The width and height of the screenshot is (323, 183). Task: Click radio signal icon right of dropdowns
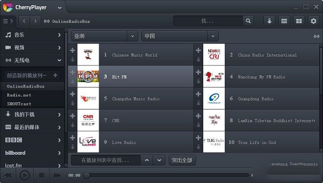click(316, 36)
